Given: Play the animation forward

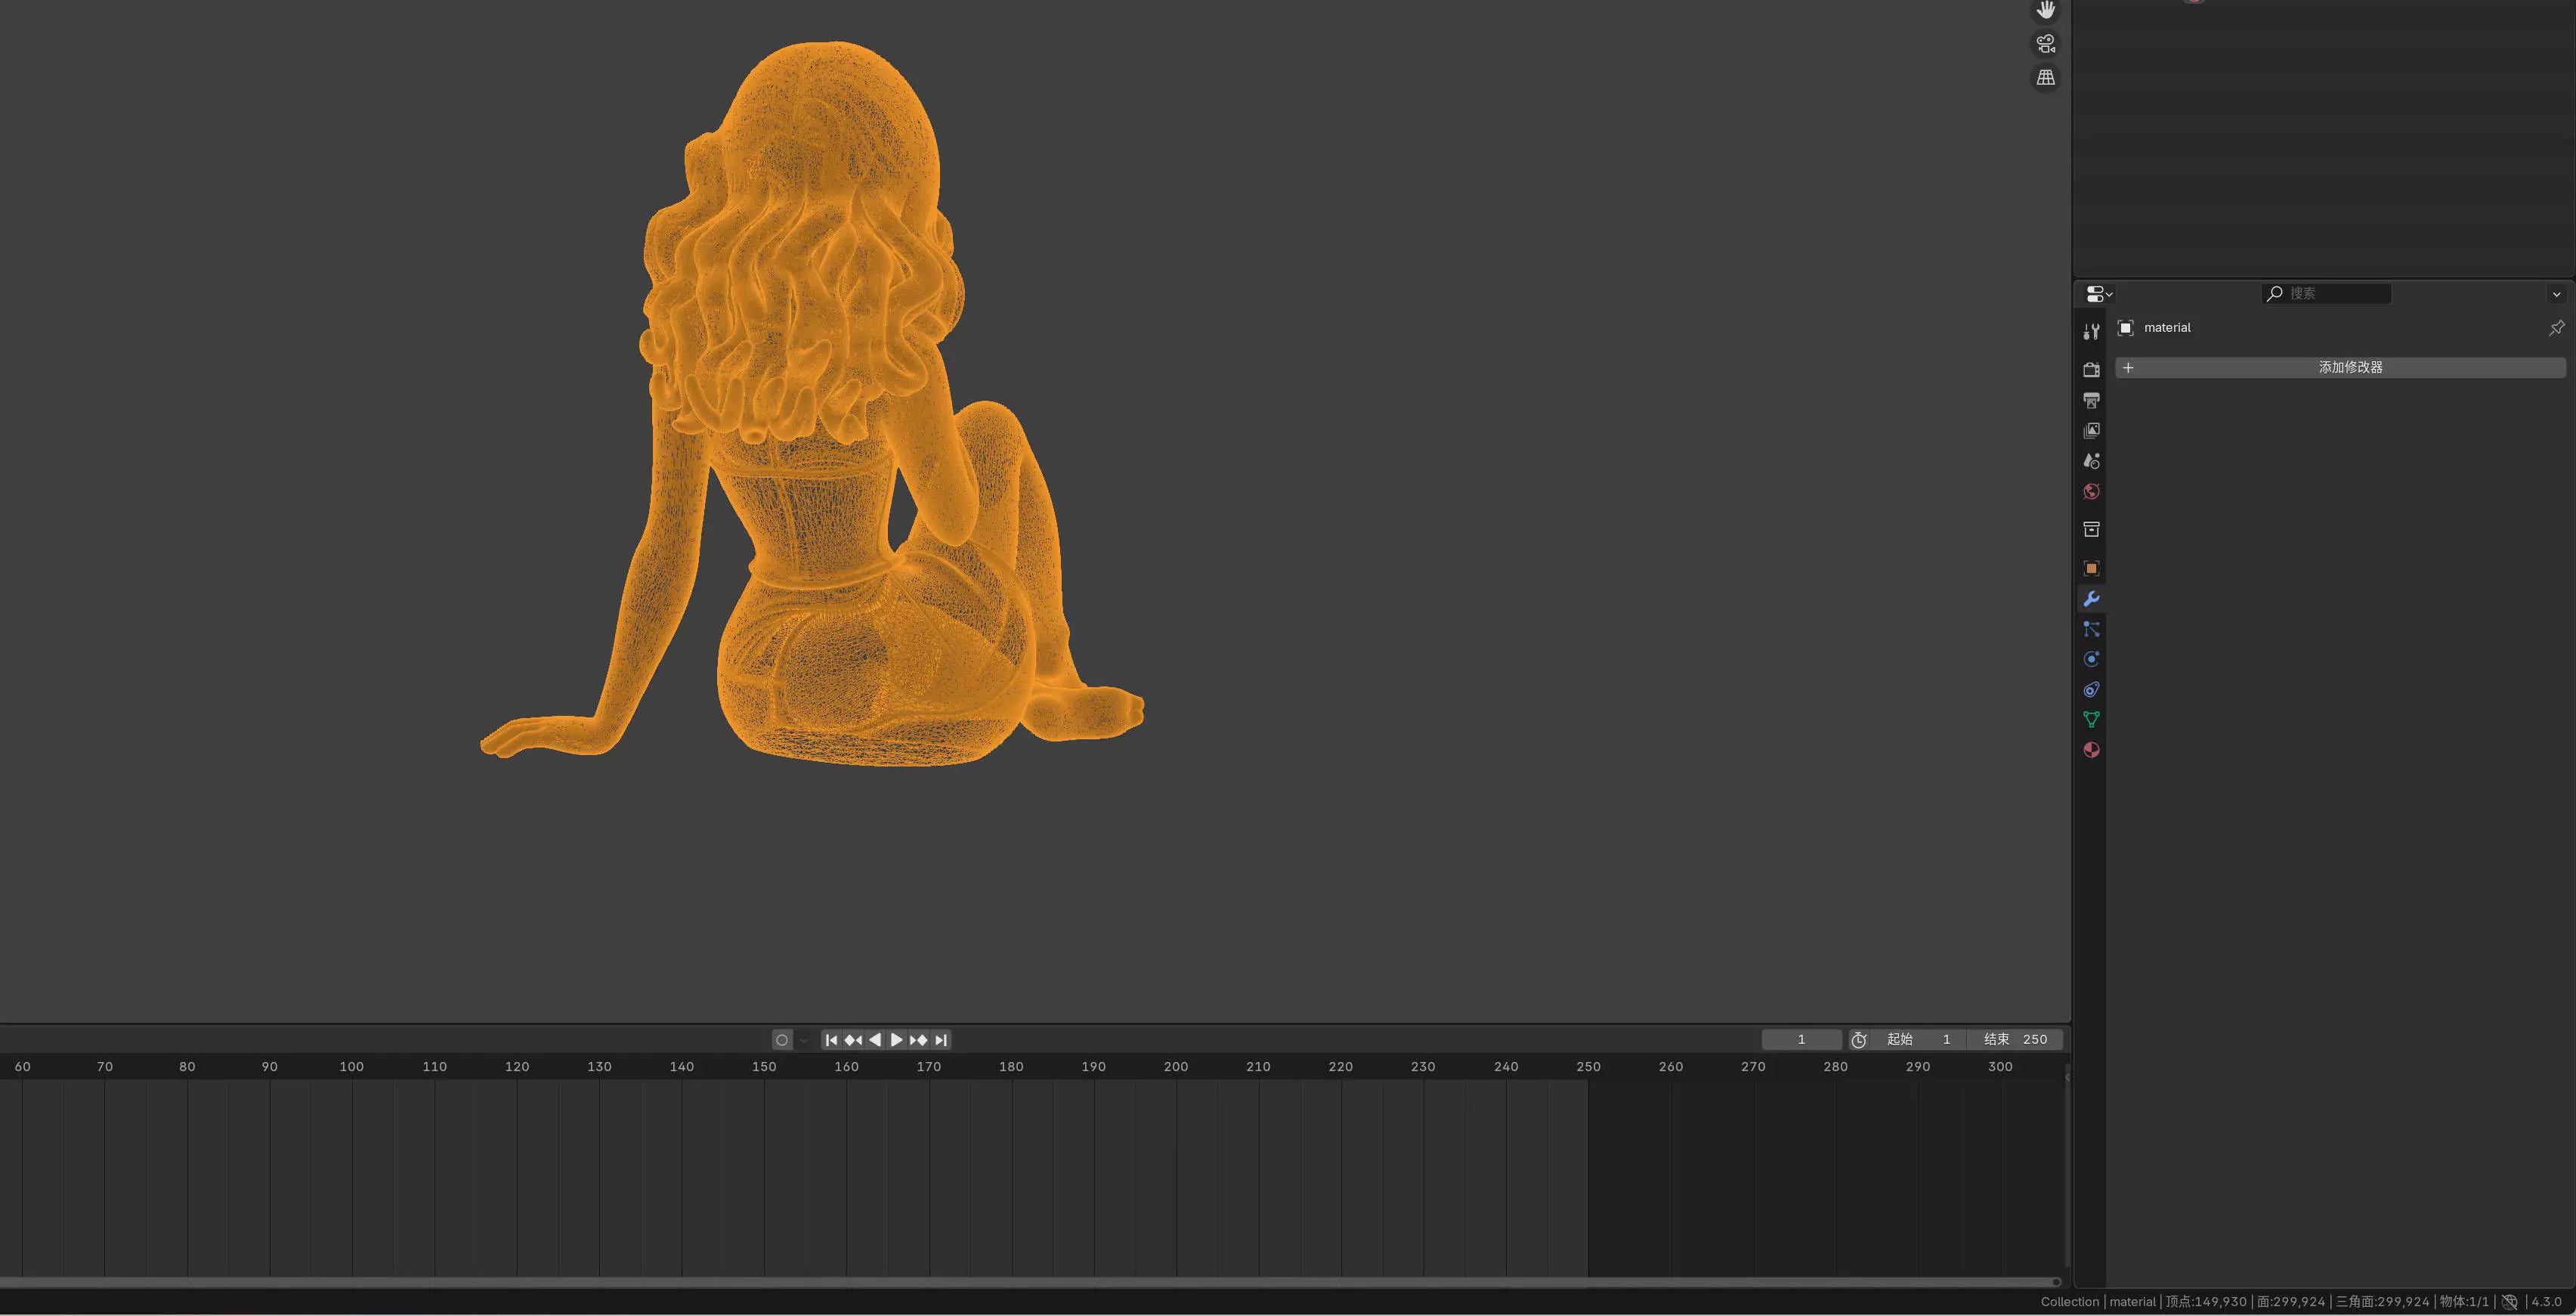Looking at the screenshot, I should [896, 1040].
